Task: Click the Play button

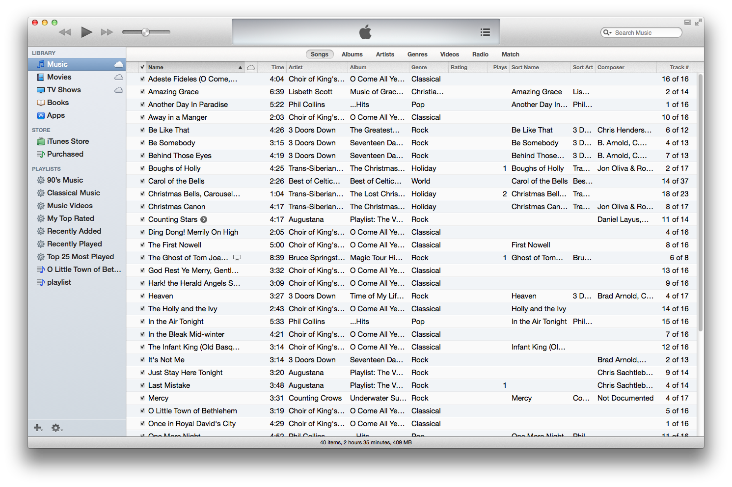Action: 86,32
